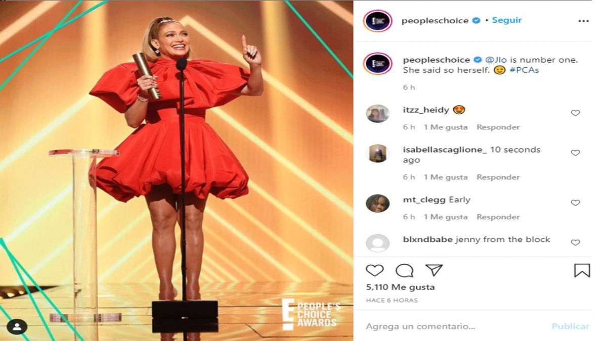Image resolution: width=607 pixels, height=341 pixels.
Task: Open the #PCAs hashtag link
Action: click(x=524, y=70)
